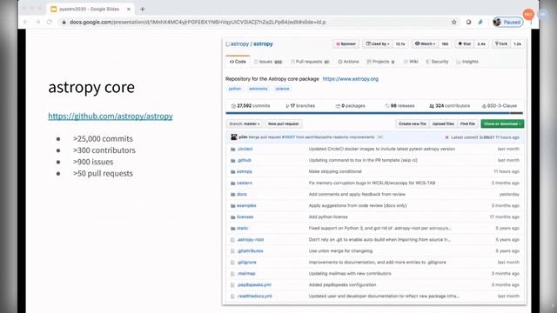Screen dimensions: 557x313
Task: Click the astronomy topic tag
Action: pyautogui.click(x=258, y=89)
